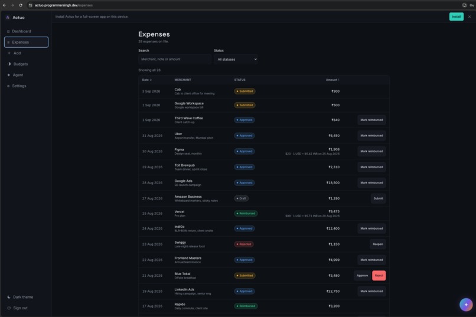Click the site info icon in address bar
The width and height of the screenshot is (476, 317).
click(x=30, y=5)
